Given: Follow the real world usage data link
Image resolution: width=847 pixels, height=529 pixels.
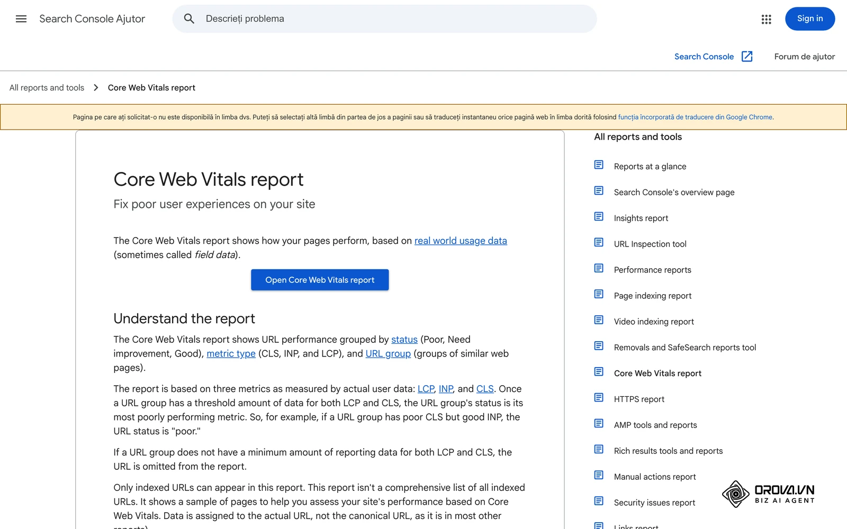Looking at the screenshot, I should 461,241.
